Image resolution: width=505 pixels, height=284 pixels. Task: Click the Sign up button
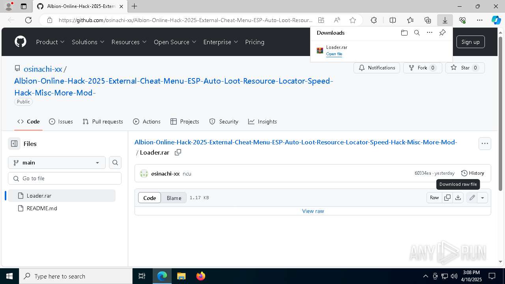click(x=470, y=42)
